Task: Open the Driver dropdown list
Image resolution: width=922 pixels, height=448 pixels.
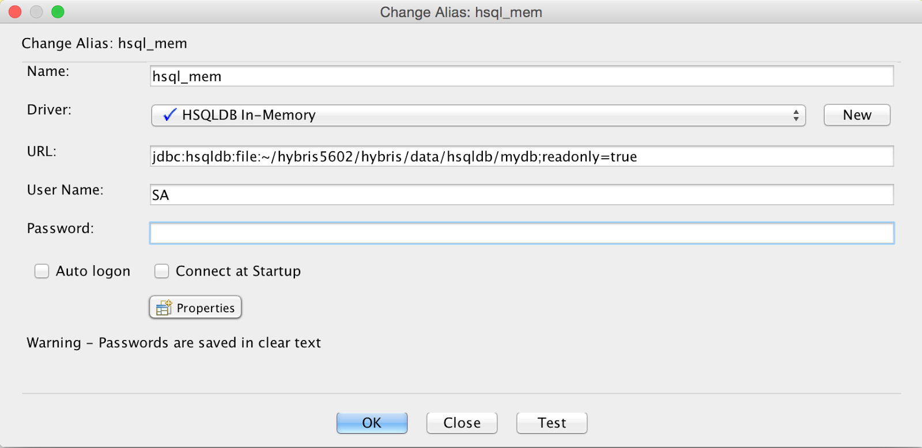Action: pos(478,115)
